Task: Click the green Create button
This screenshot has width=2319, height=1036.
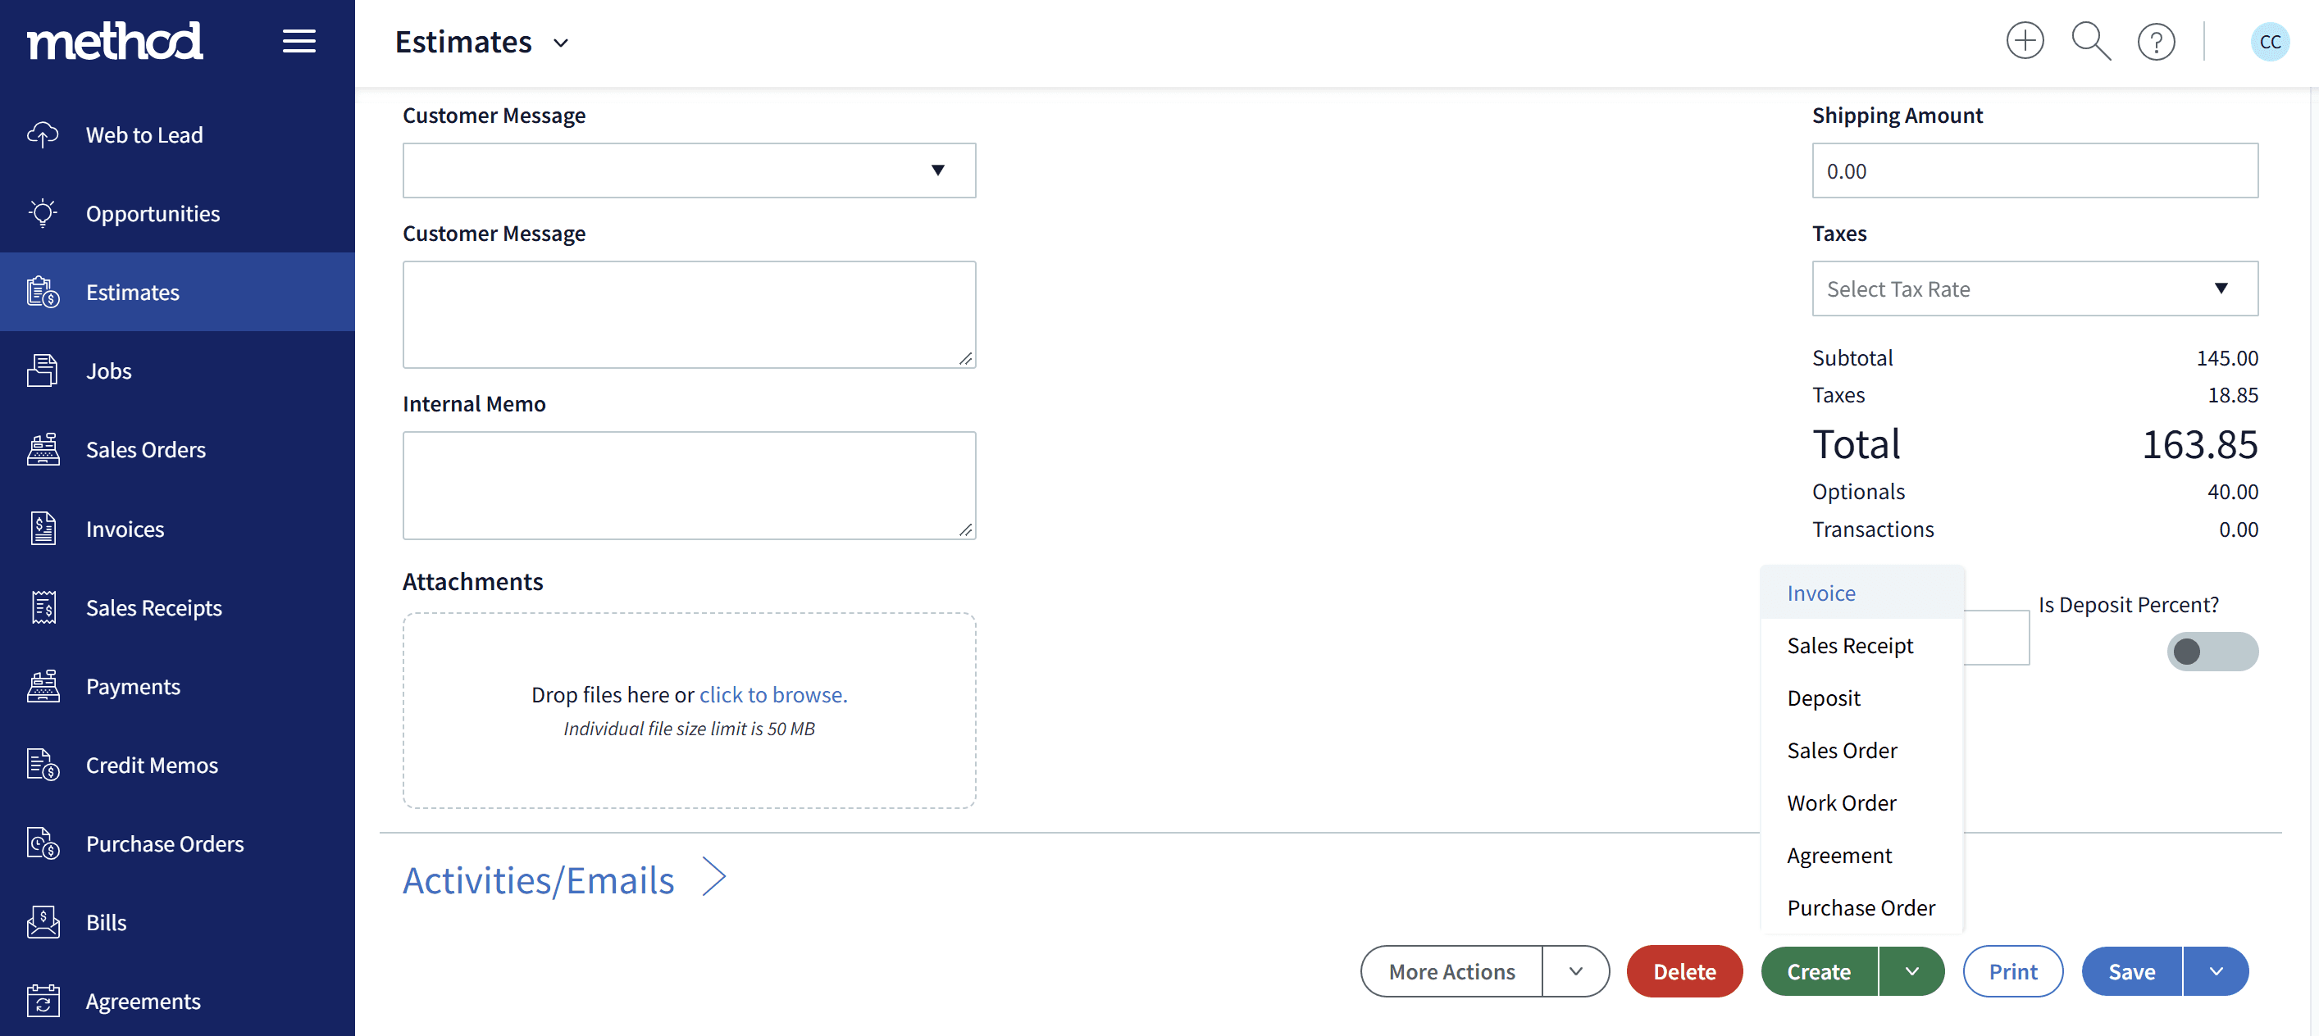Action: point(1819,972)
